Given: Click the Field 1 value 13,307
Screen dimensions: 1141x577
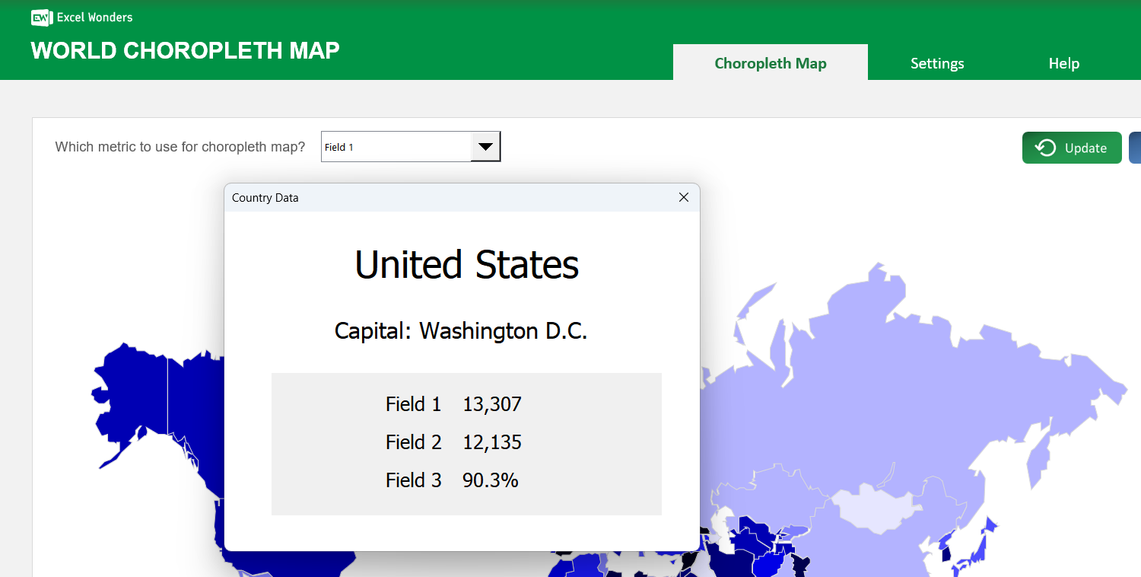Looking at the screenshot, I should pyautogui.click(x=492, y=404).
